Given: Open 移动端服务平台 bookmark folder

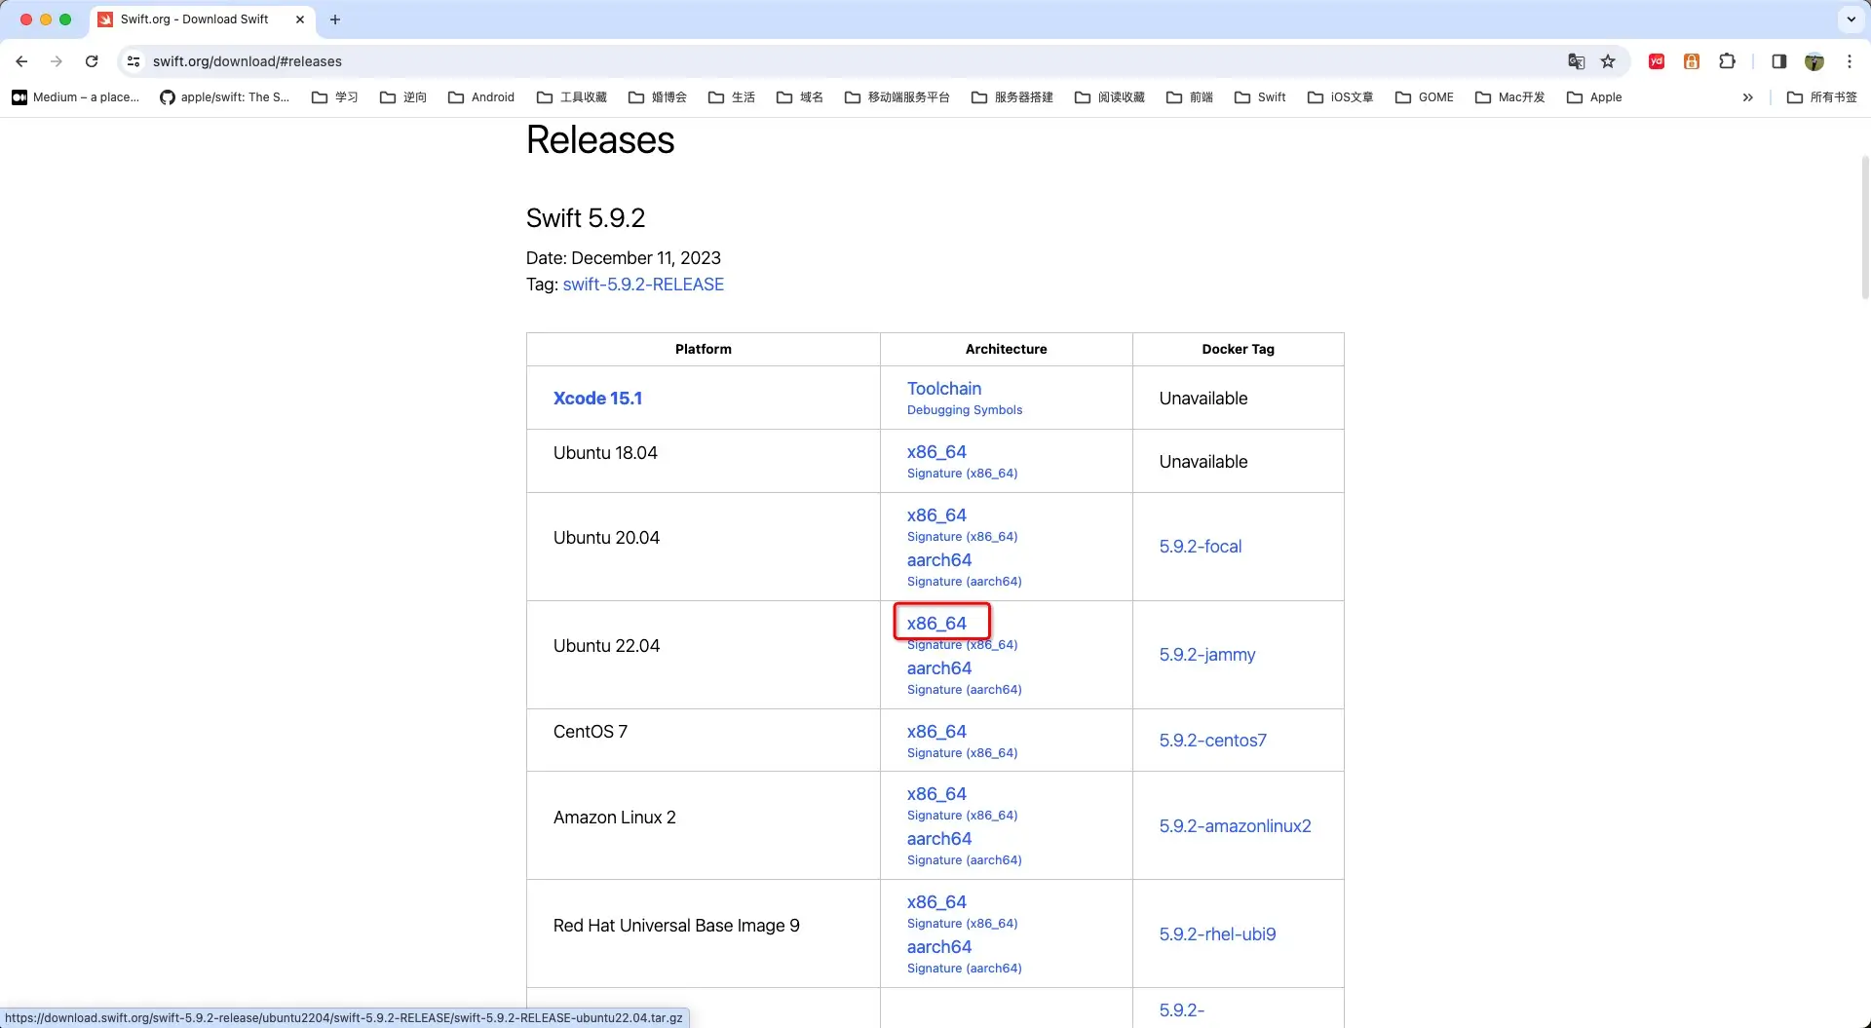Looking at the screenshot, I should pyautogui.click(x=897, y=97).
